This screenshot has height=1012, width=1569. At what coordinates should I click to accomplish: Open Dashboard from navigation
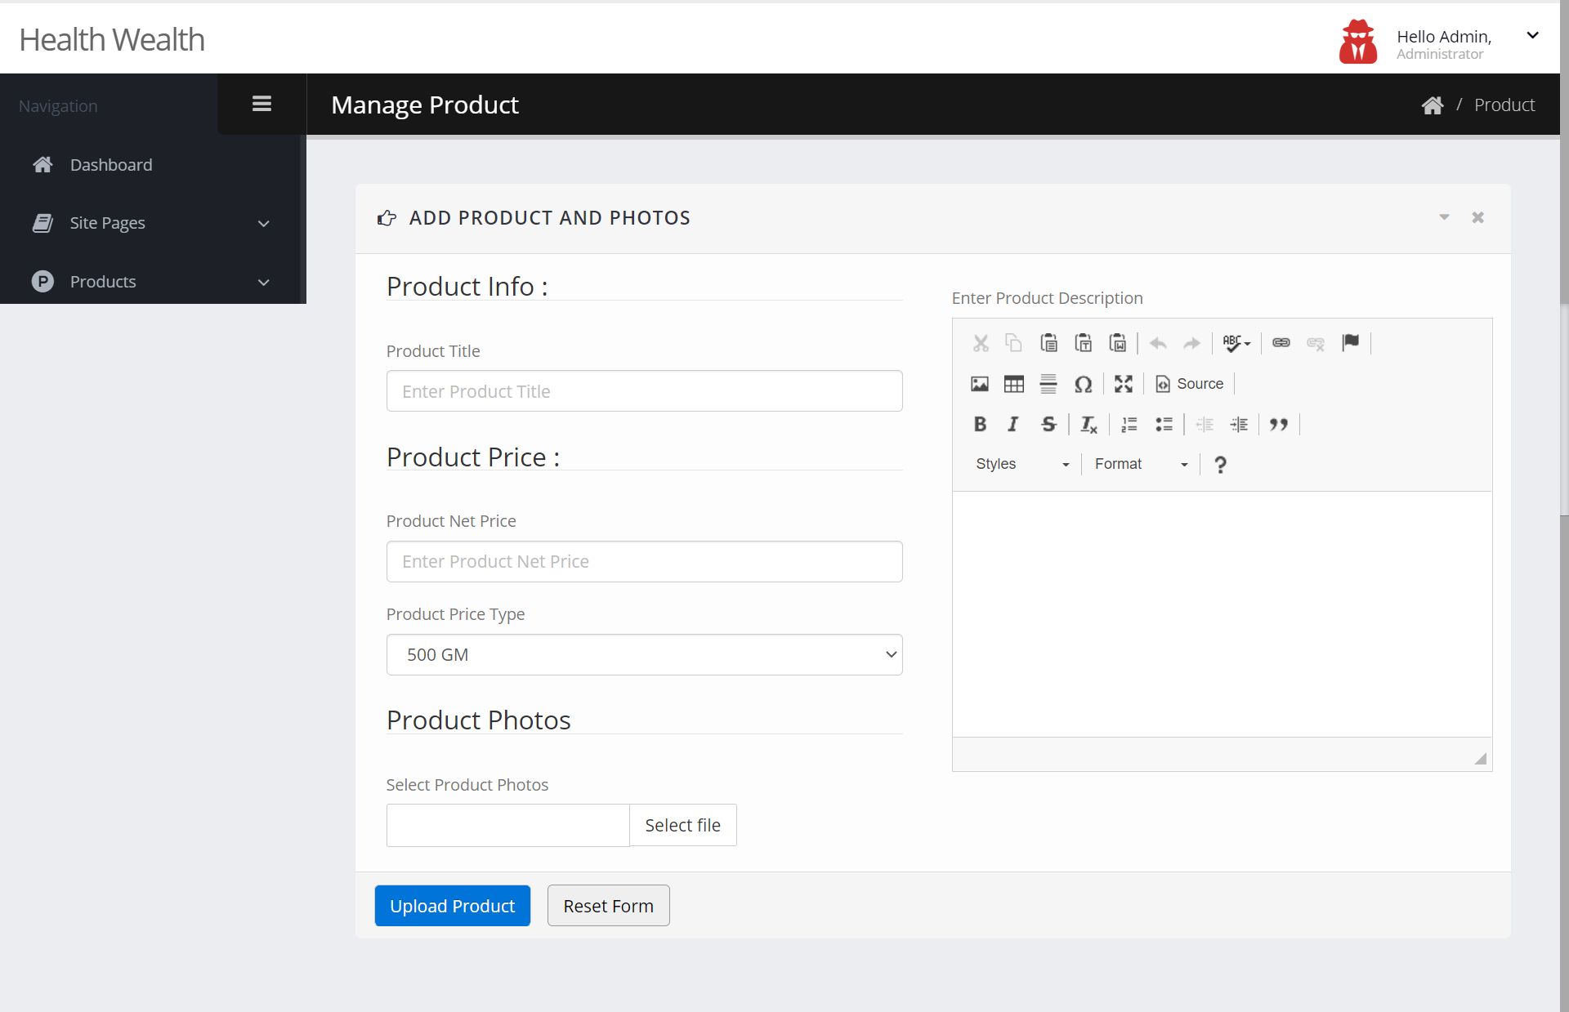(111, 165)
